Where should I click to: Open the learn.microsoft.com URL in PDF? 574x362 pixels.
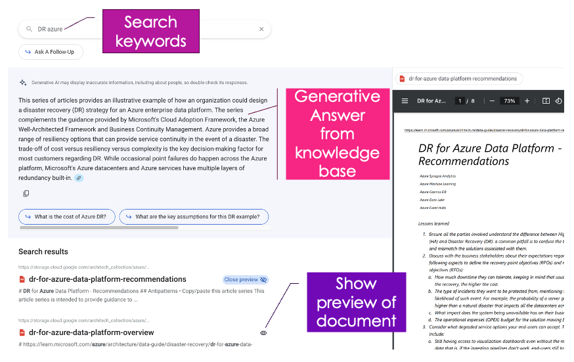[484, 130]
